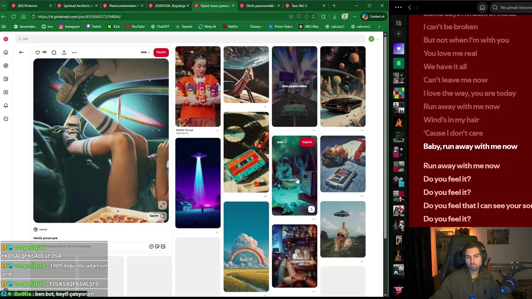Switch to the #welcometomiami tab
Screen dimensions: 532x299
point(123,6)
